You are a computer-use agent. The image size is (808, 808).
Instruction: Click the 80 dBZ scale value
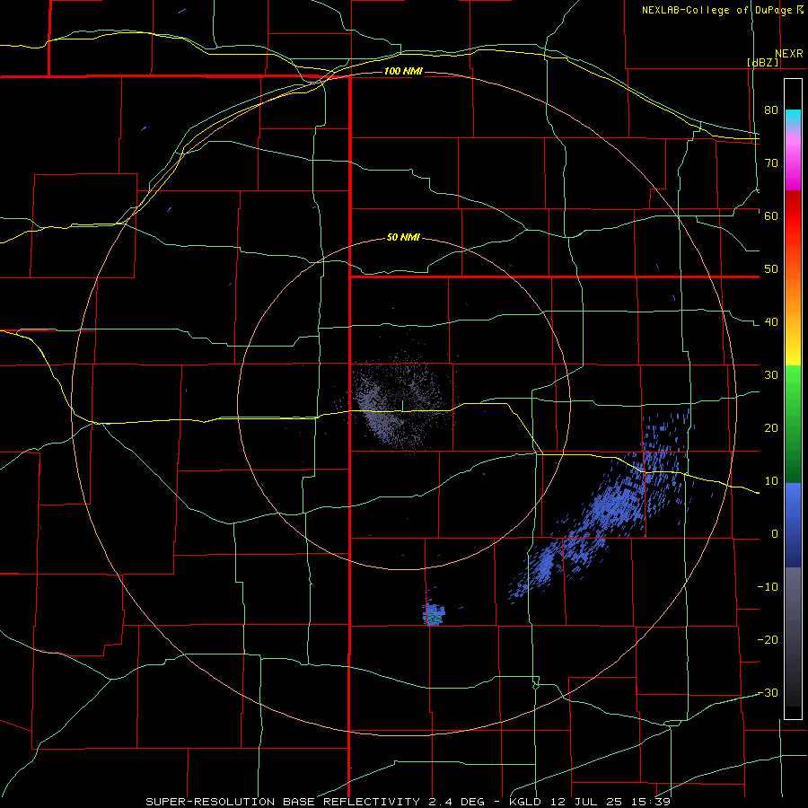coord(771,110)
